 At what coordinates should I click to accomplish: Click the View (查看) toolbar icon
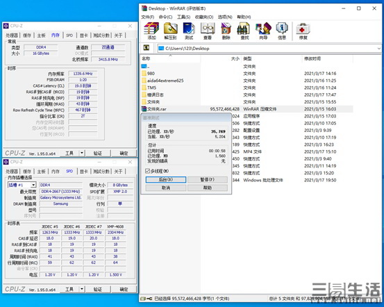tap(208, 31)
